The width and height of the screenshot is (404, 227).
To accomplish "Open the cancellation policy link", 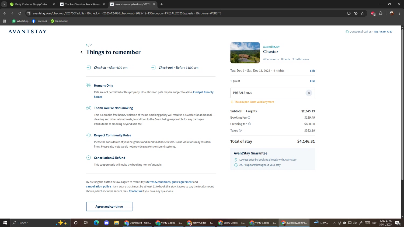I will coord(98,187).
